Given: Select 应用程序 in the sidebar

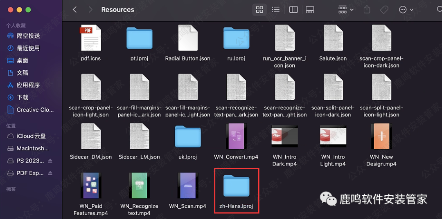Looking at the screenshot, I should pos(28,85).
